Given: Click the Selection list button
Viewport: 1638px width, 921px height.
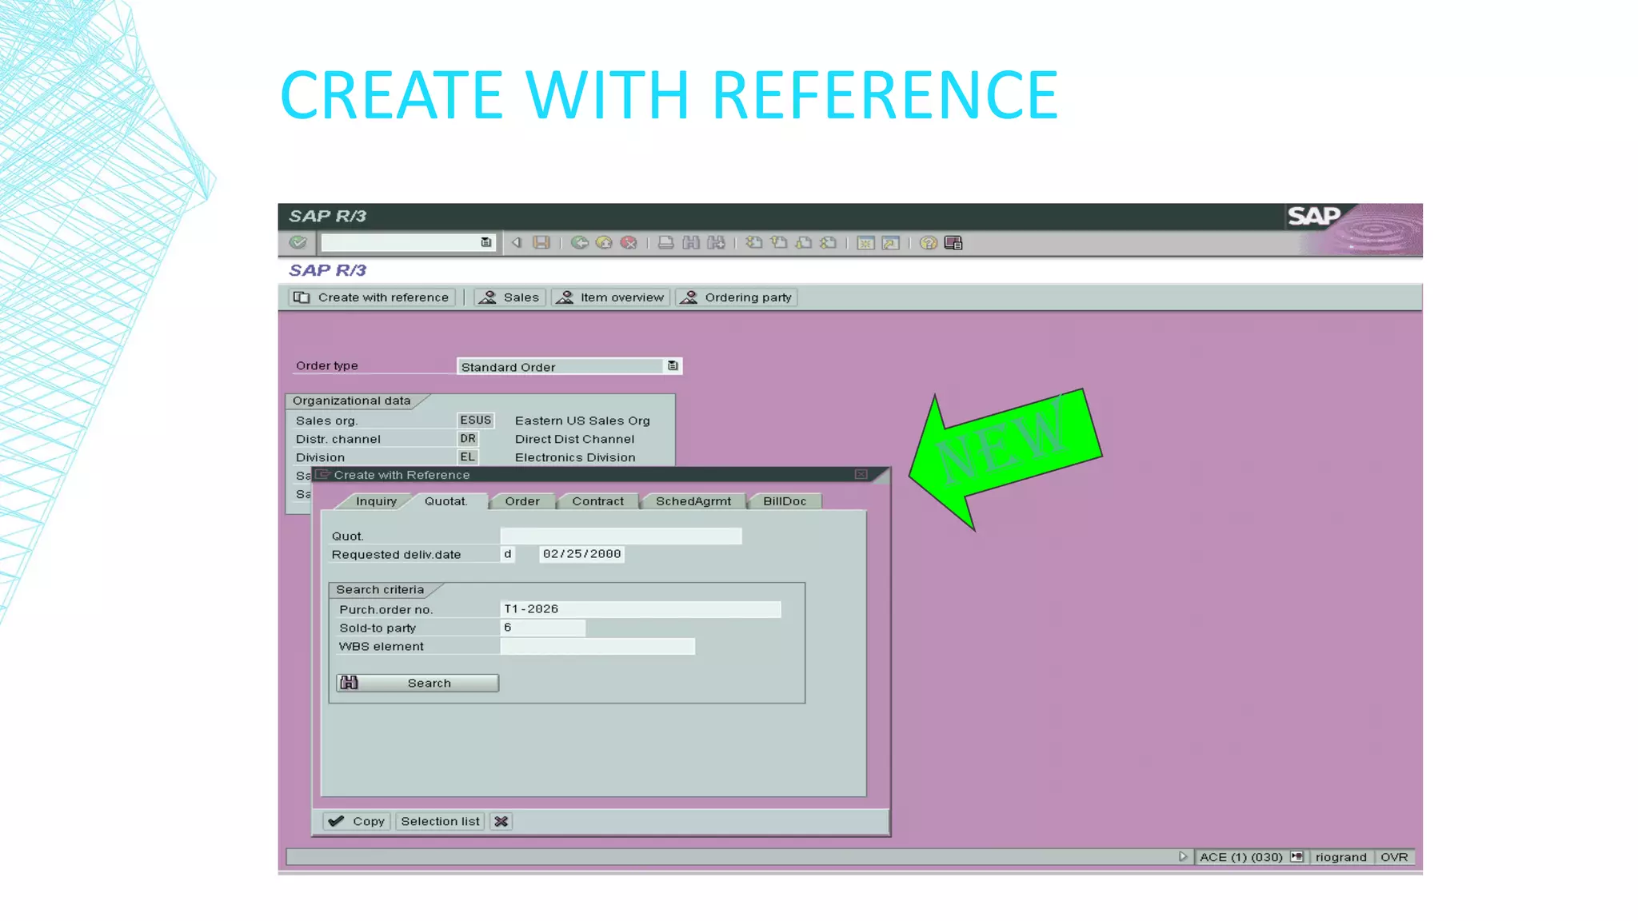Looking at the screenshot, I should point(440,821).
